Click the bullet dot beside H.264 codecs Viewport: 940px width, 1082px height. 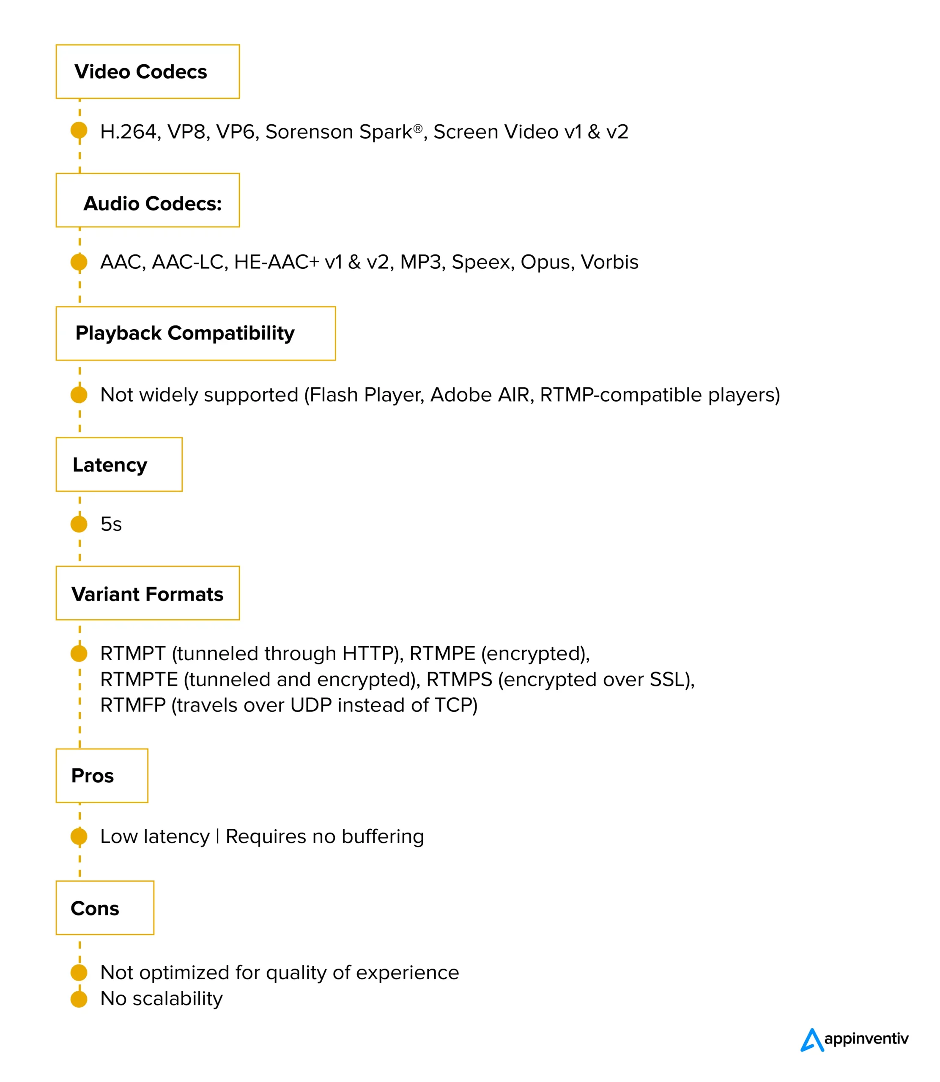pyautogui.click(x=79, y=130)
